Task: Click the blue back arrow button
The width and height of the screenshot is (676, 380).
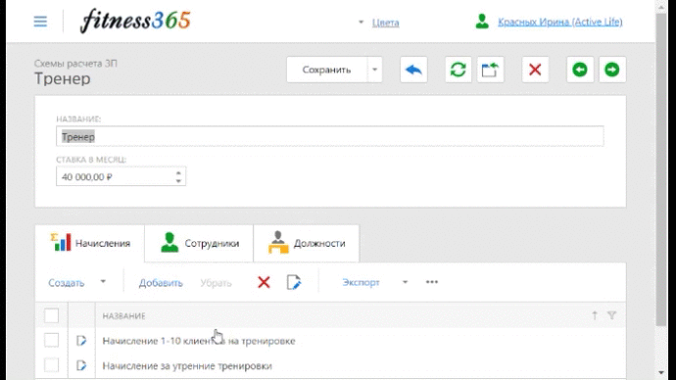Action: (x=413, y=70)
